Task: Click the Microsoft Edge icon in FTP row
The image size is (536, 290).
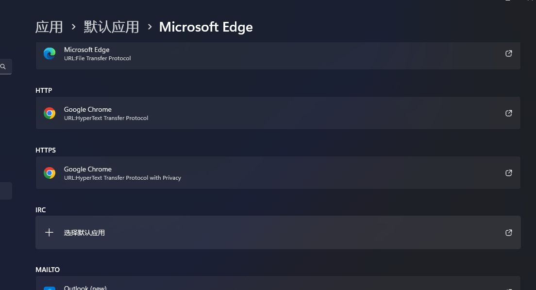Action: (50, 53)
